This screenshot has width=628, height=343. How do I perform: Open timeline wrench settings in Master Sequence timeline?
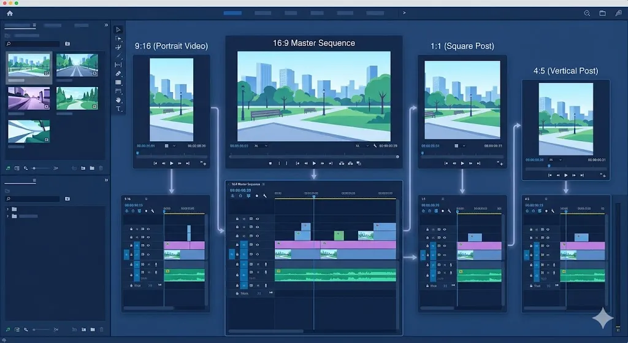265,196
